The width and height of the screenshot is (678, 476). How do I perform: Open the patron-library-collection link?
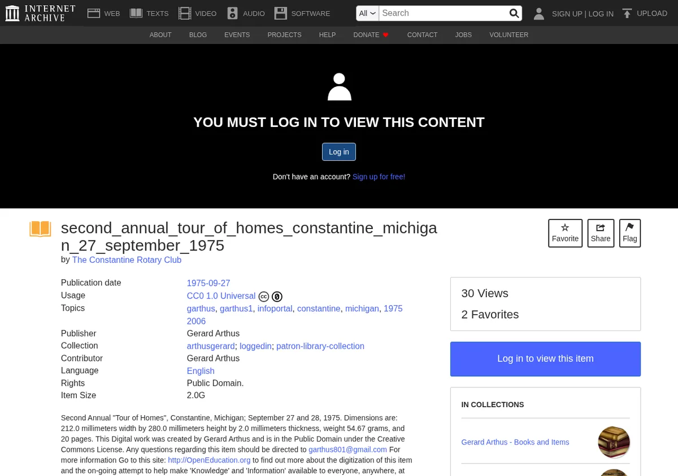click(320, 346)
